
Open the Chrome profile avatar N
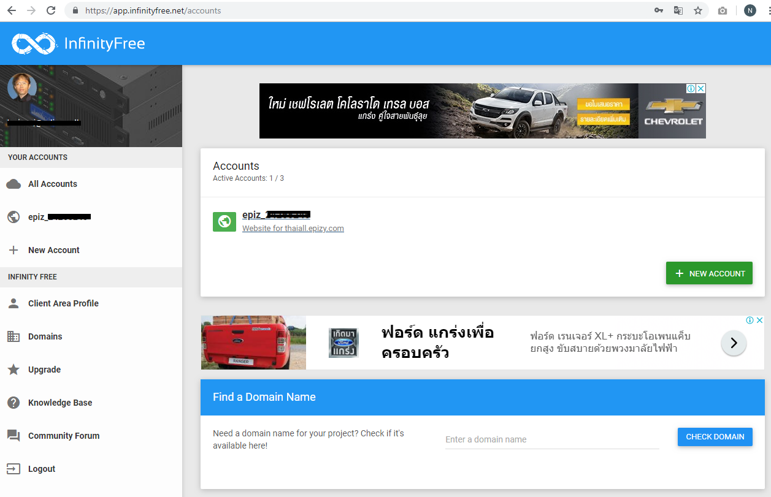point(750,10)
